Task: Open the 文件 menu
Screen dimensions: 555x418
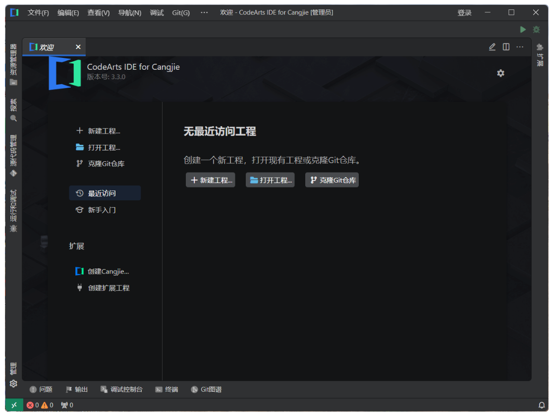Action: (x=38, y=12)
